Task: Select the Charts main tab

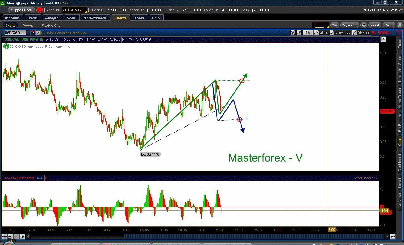Action: pyautogui.click(x=120, y=18)
